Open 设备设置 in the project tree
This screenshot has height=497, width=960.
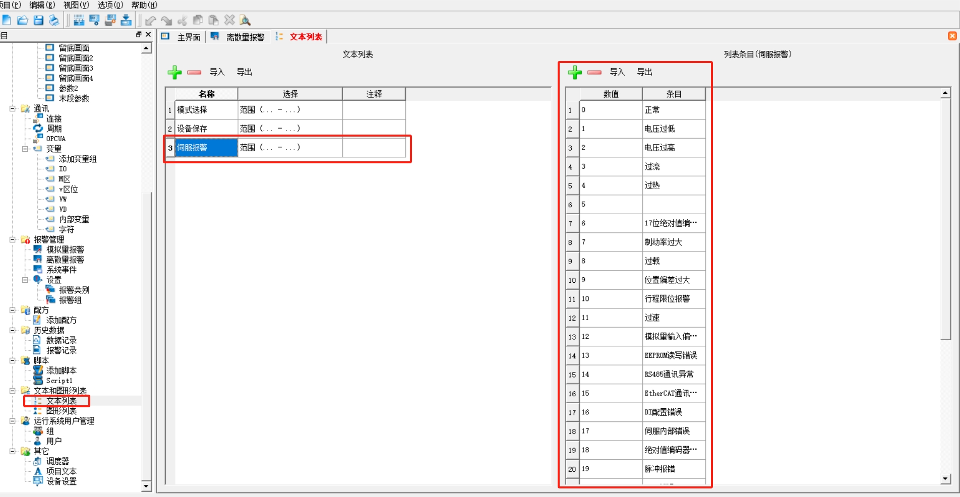pos(62,482)
